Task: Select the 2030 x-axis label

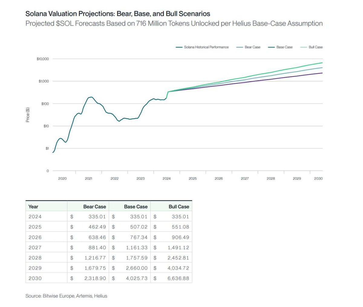Action: [318, 179]
